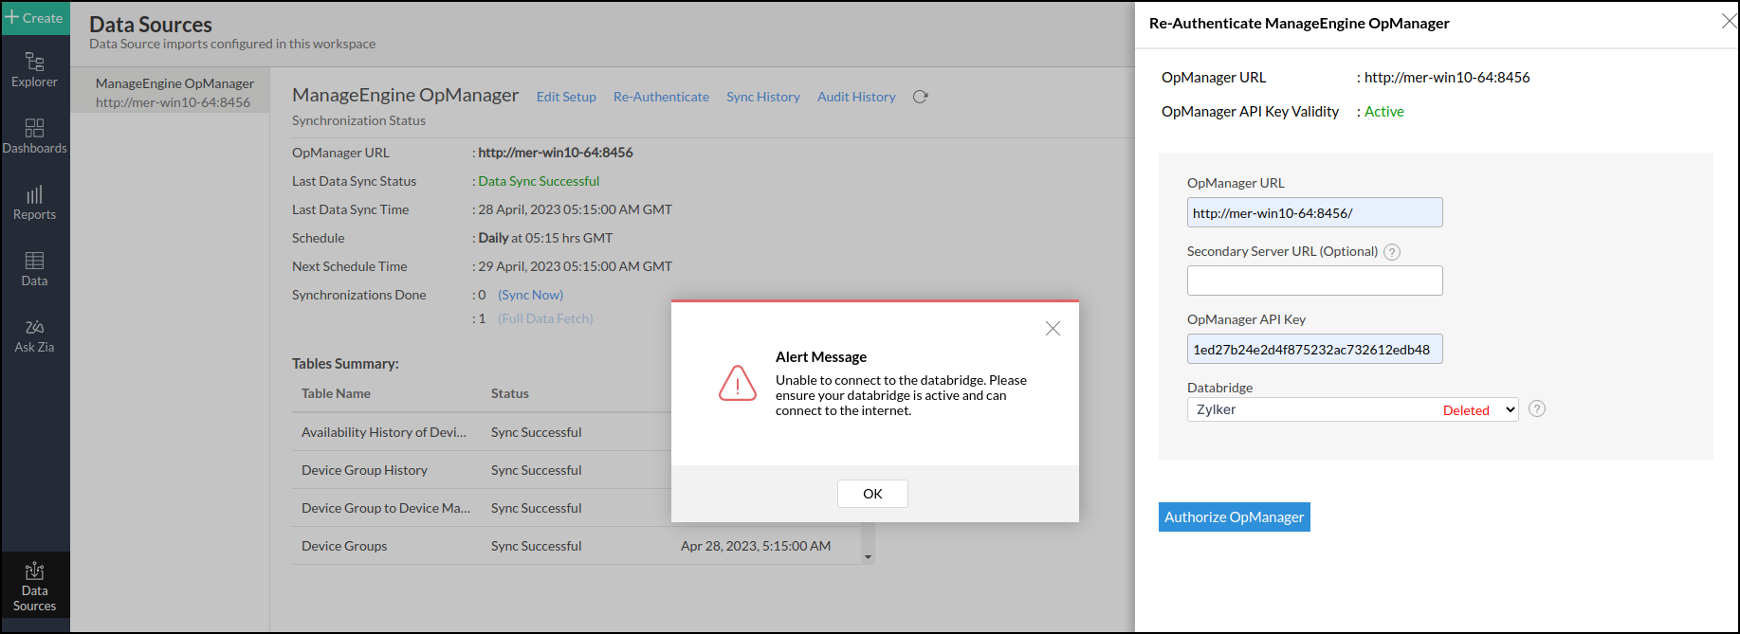Click into the Secondary Server URL field
This screenshot has height=634, width=1740.
[x=1314, y=281]
